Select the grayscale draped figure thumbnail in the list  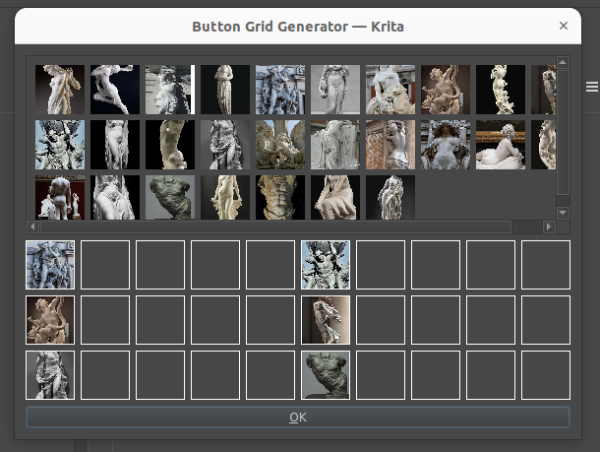[x=225, y=145]
